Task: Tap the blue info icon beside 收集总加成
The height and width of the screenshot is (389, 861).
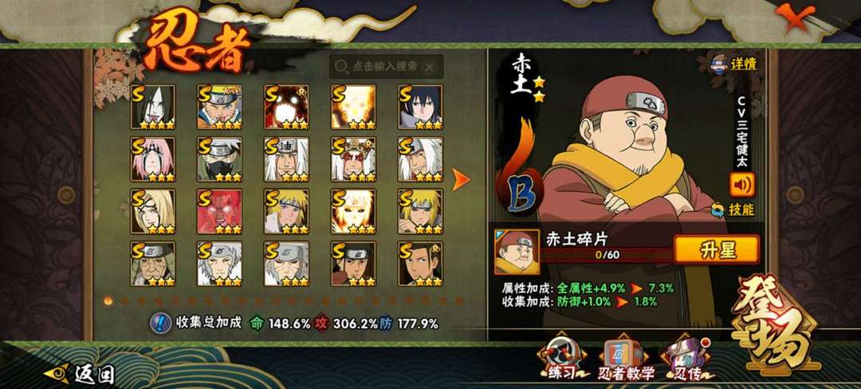Action: [160, 323]
